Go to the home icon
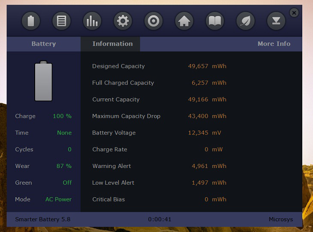Image resolution: width=313 pixels, height=232 pixels. click(184, 21)
